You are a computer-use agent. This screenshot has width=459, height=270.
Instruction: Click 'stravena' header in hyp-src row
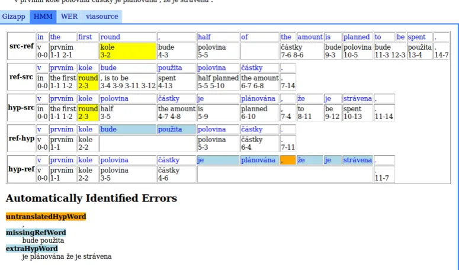click(357, 98)
